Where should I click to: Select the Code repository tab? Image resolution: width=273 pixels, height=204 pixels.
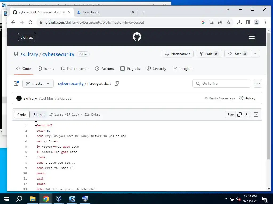(x=23, y=69)
